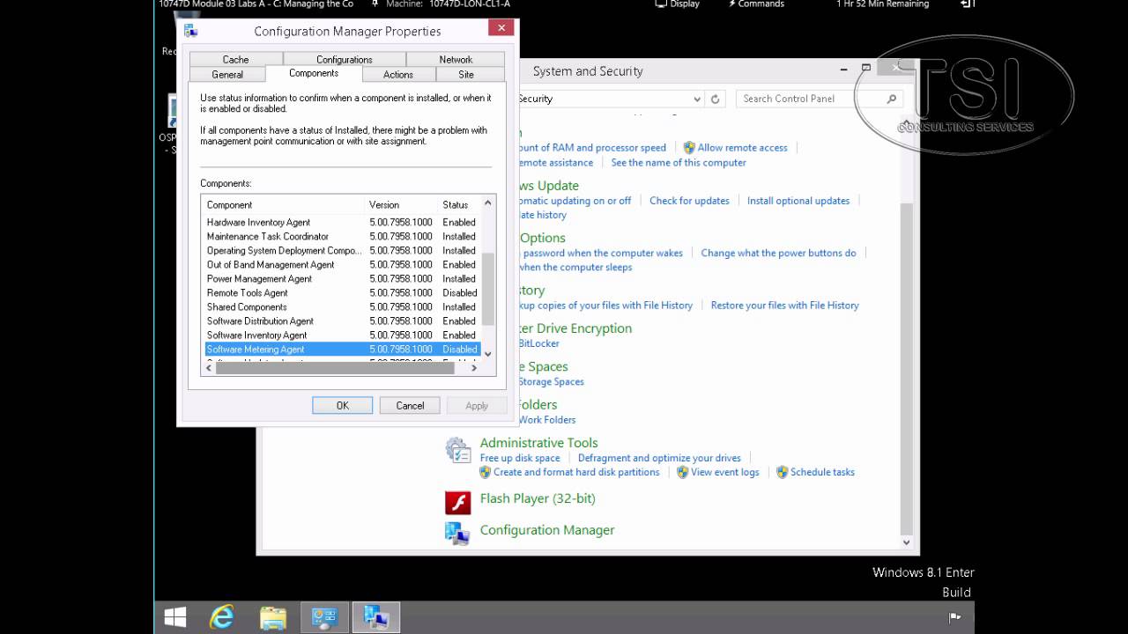Open the Flash Player (32-bit) link
Viewport: 1128px width, 634px height.
[538, 498]
